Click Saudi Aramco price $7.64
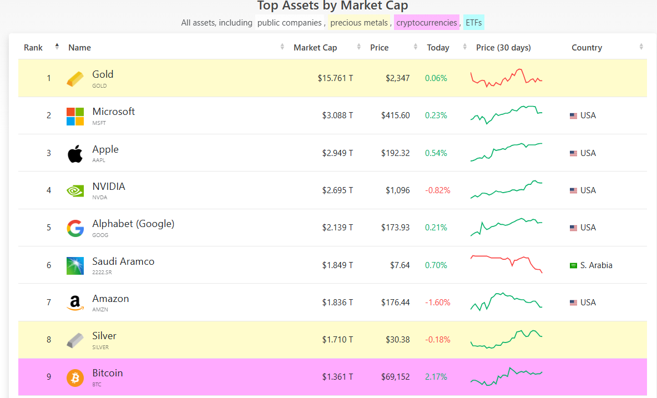The width and height of the screenshot is (657, 398). click(x=400, y=266)
